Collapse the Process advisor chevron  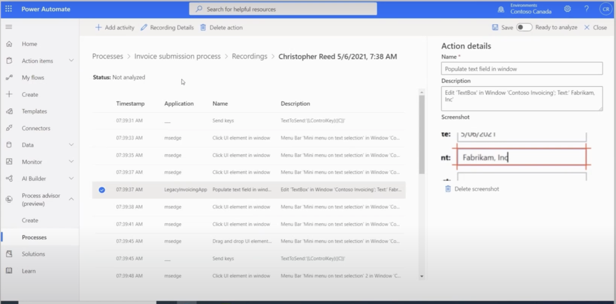[71, 199]
